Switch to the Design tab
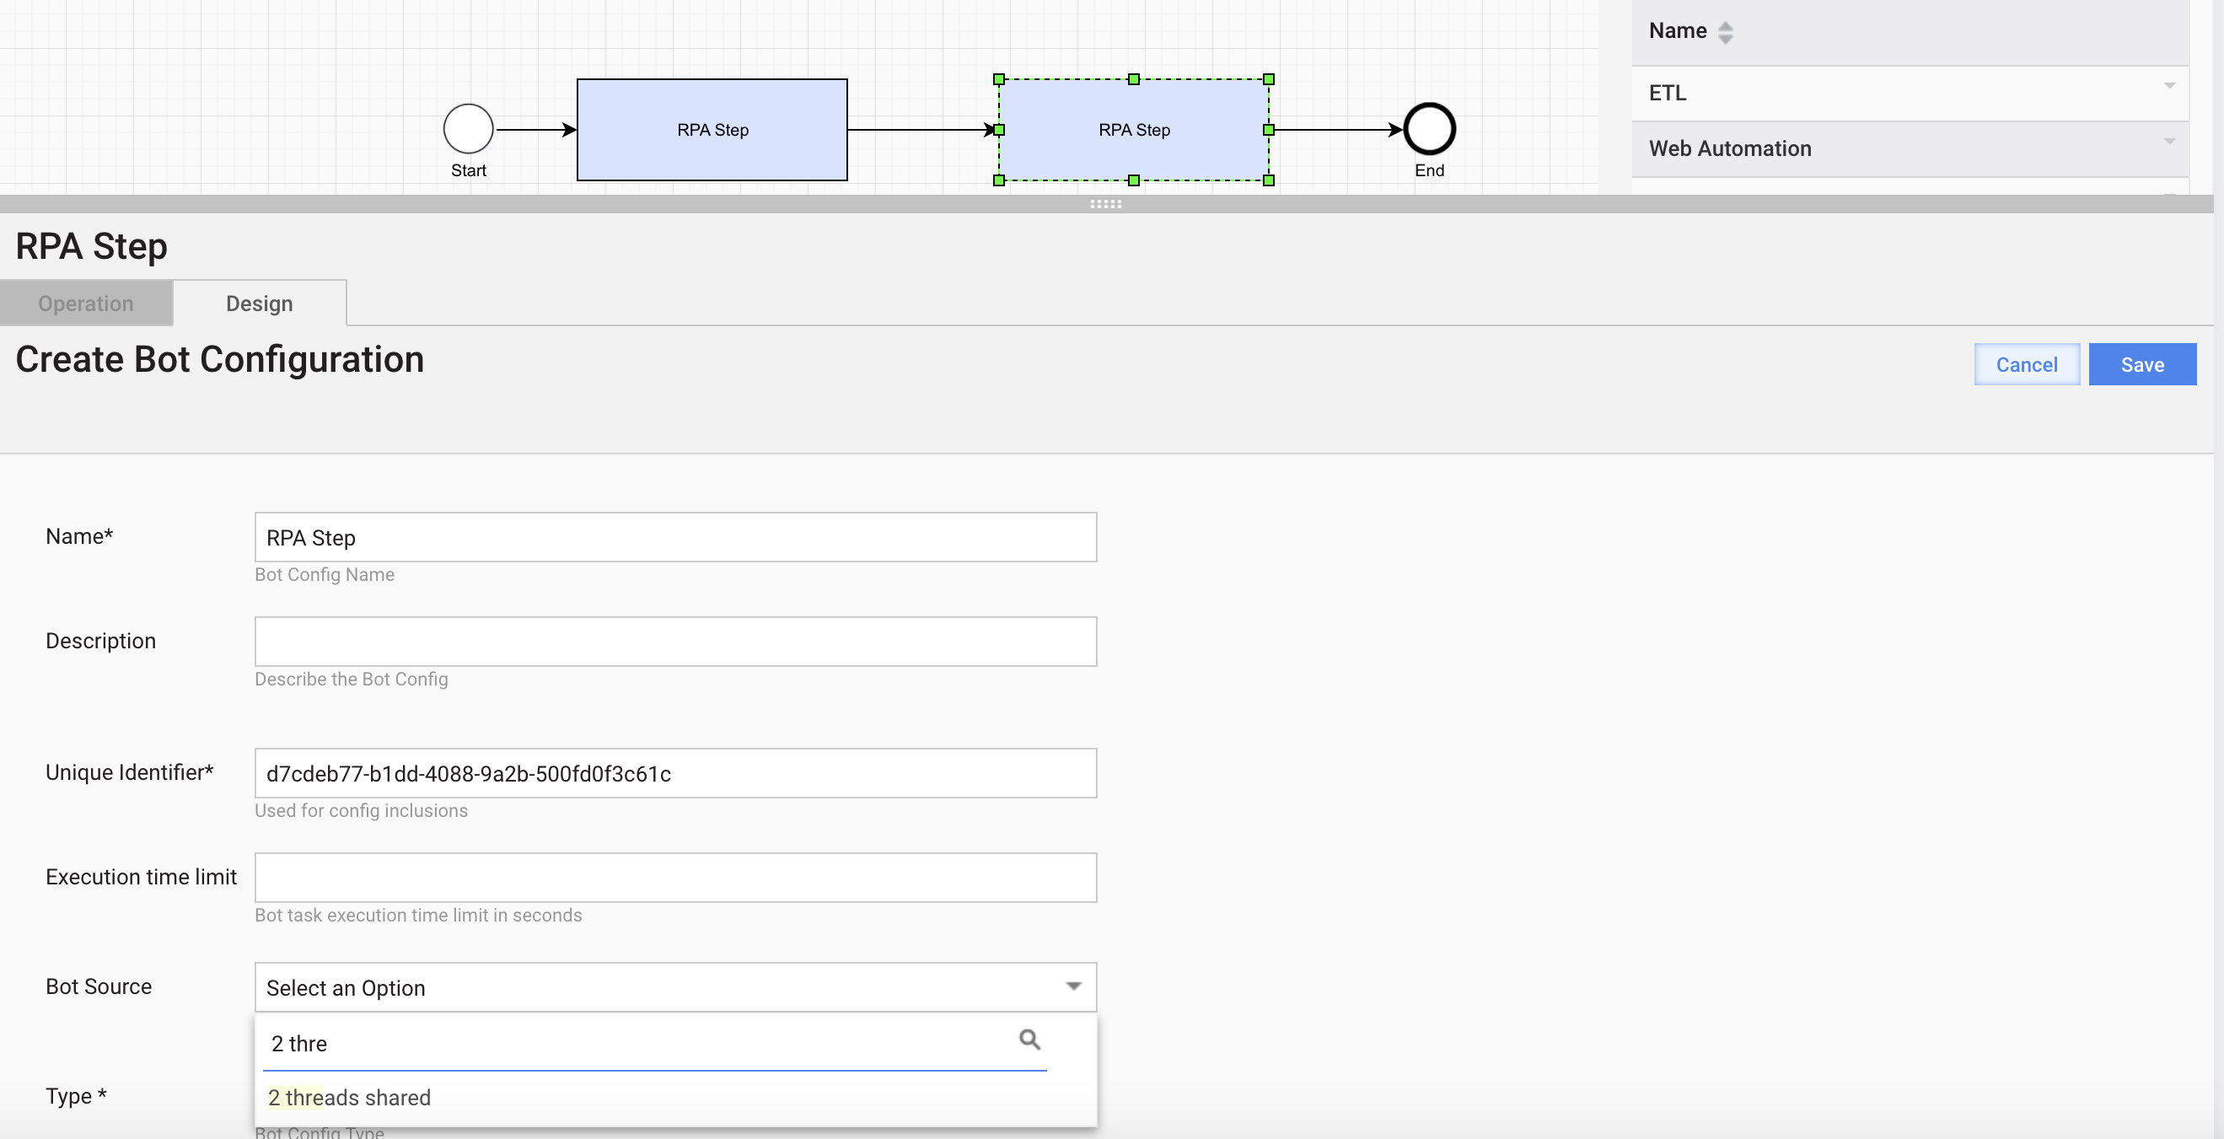Viewport: 2224px width, 1139px height. pyautogui.click(x=260, y=304)
